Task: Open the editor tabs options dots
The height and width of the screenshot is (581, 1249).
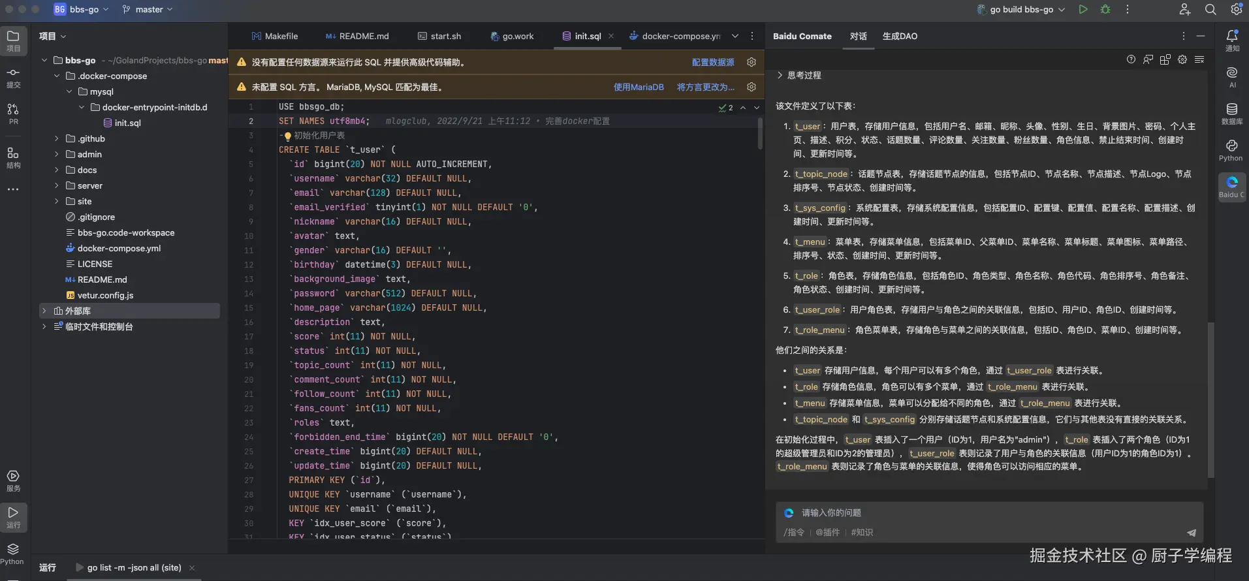Action: coord(752,36)
